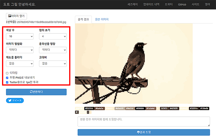The height and width of the screenshot is (139, 216).
Task: Open the 트위터 nav link
Action: click(169, 4)
